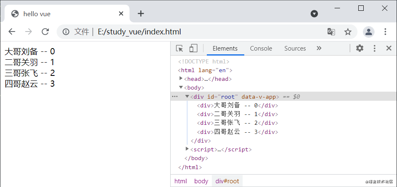Click div#root in the DevTools breadcrumb

pos(227,181)
